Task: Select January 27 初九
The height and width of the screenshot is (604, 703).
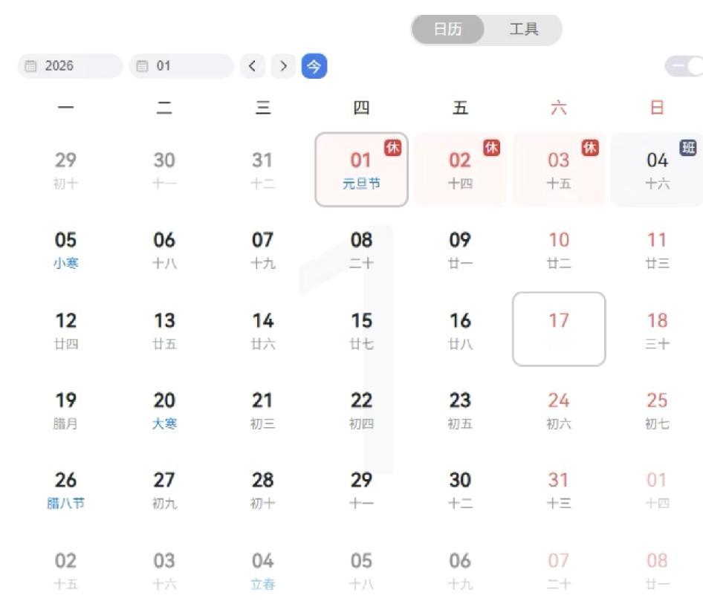Action: pos(164,490)
